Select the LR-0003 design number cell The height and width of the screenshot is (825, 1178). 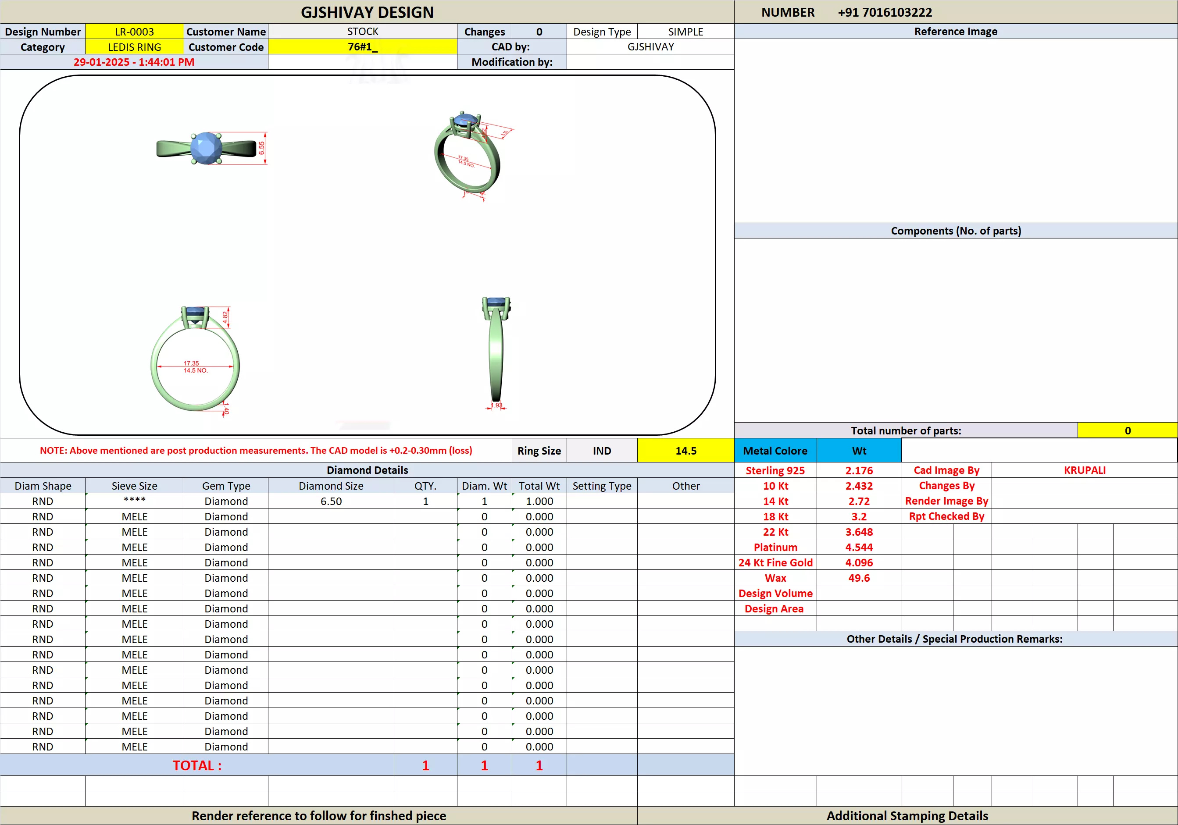(135, 32)
